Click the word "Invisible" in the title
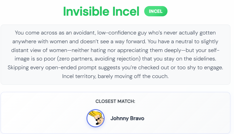Screen dimensions: 234x134 tap(86, 11)
